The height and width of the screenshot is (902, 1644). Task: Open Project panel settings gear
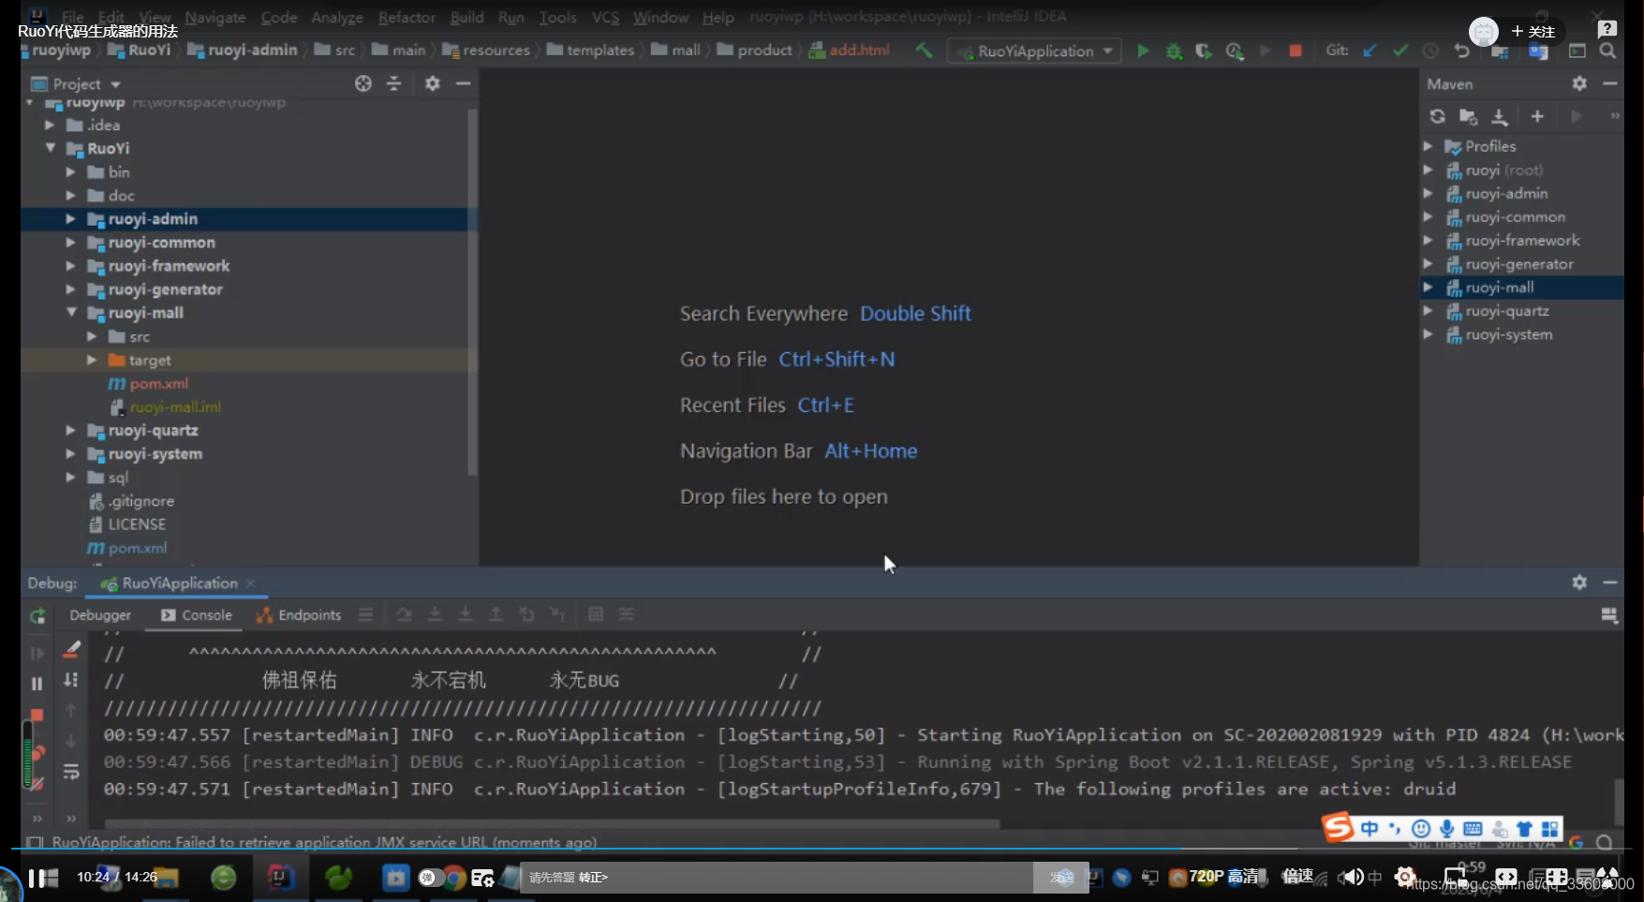pos(432,83)
